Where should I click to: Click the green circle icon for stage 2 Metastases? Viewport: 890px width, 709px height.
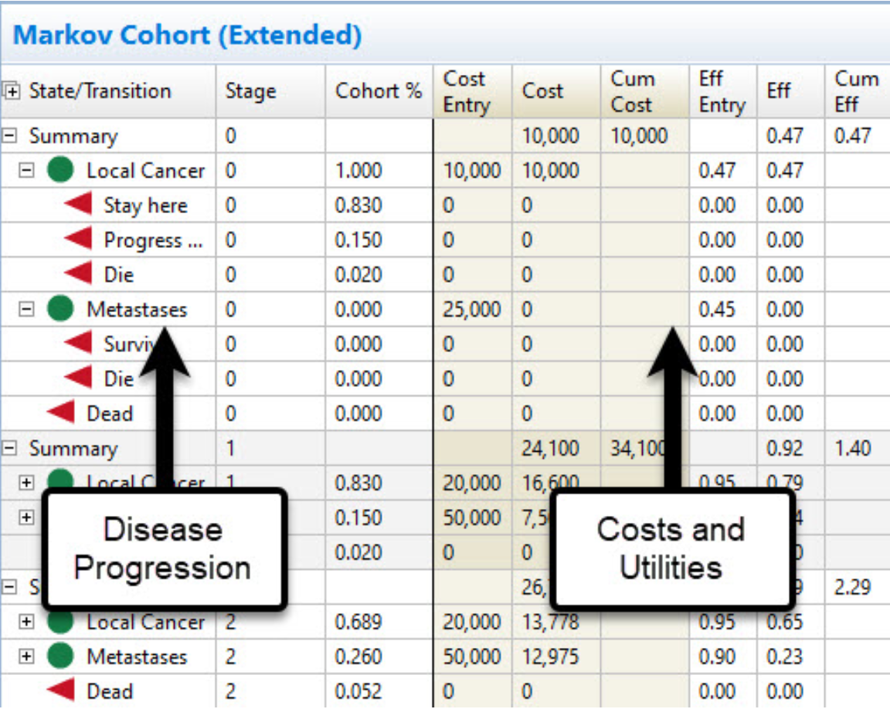(60, 656)
